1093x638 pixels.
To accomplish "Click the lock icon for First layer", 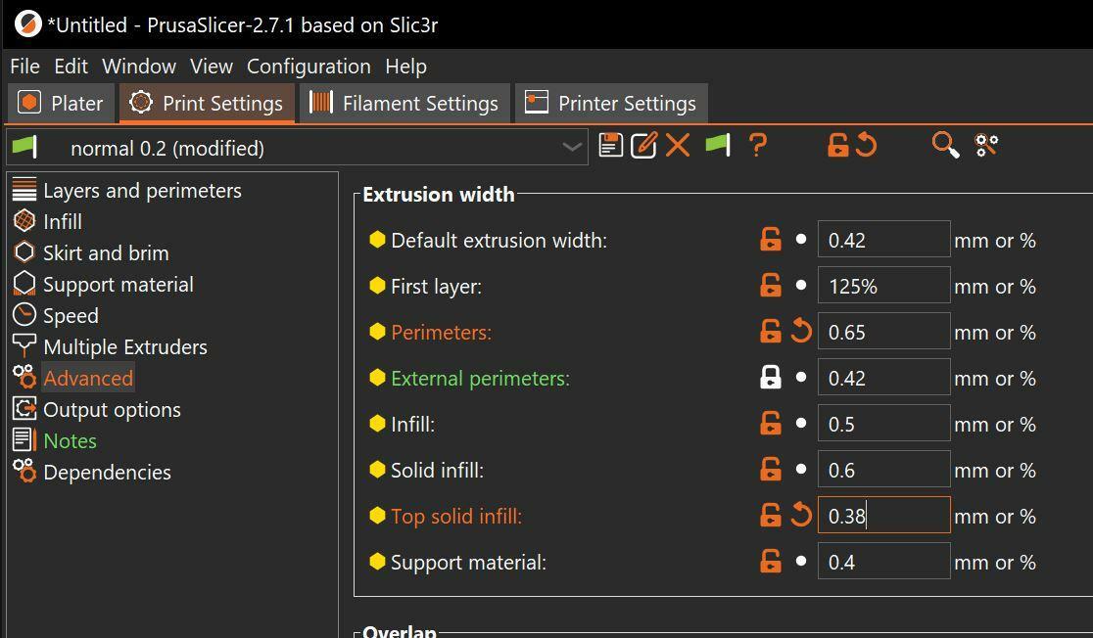I will coord(770,286).
